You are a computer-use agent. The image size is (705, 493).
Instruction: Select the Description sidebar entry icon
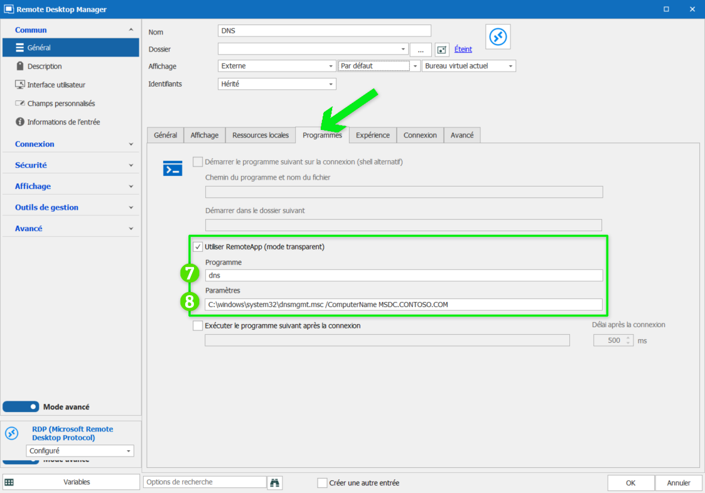(x=20, y=66)
